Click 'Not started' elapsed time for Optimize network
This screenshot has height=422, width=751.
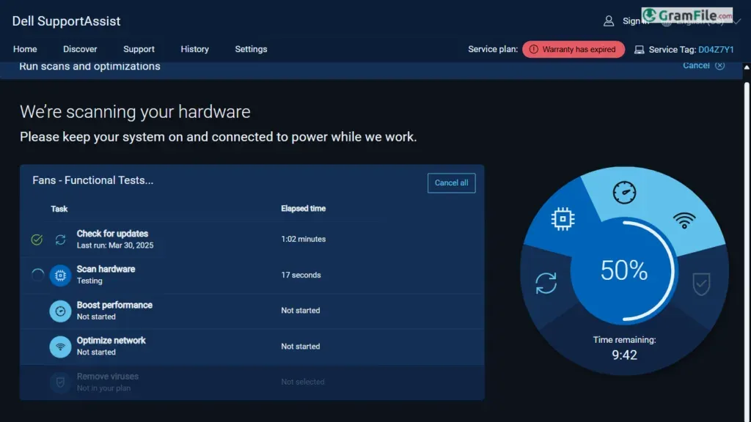tap(300, 347)
